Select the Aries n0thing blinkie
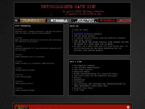145x109 pixels. tap(124, 20)
